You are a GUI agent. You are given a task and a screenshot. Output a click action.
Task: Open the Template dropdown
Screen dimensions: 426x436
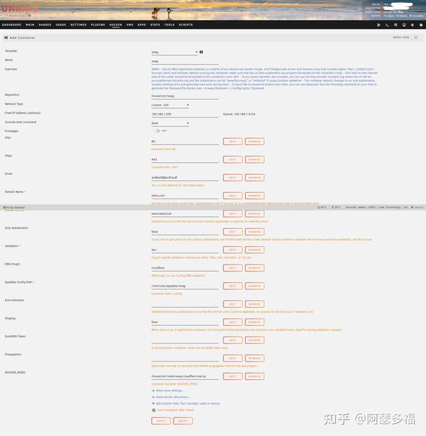[x=175, y=52]
